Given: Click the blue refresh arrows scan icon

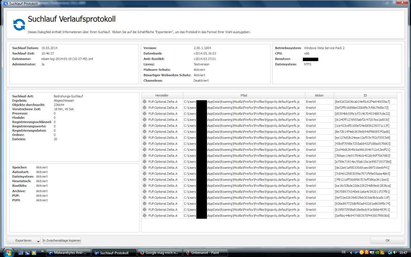Looking at the screenshot, I should pyautogui.click(x=19, y=25).
